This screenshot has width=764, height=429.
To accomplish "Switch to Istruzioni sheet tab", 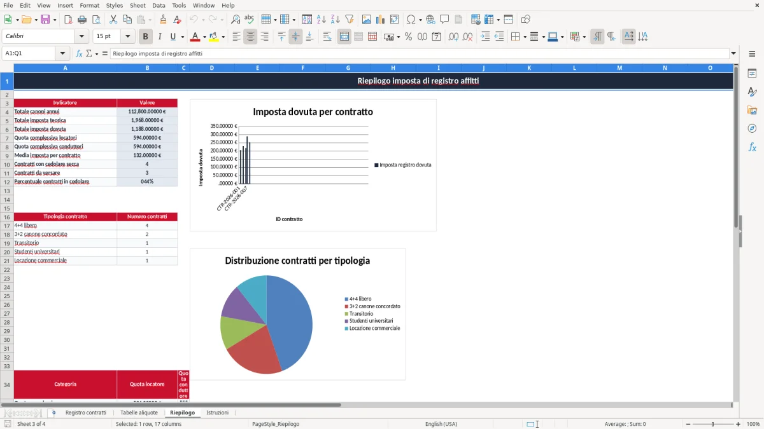I will pyautogui.click(x=217, y=413).
